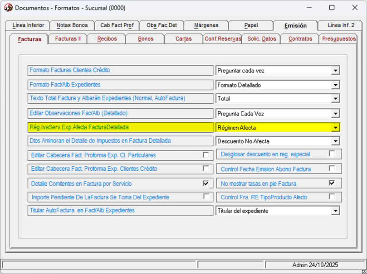Screen dimensions: 367x274
Task: Open Dtos Aminoran Descuento No Afecta dropdown
Action: coord(335,141)
